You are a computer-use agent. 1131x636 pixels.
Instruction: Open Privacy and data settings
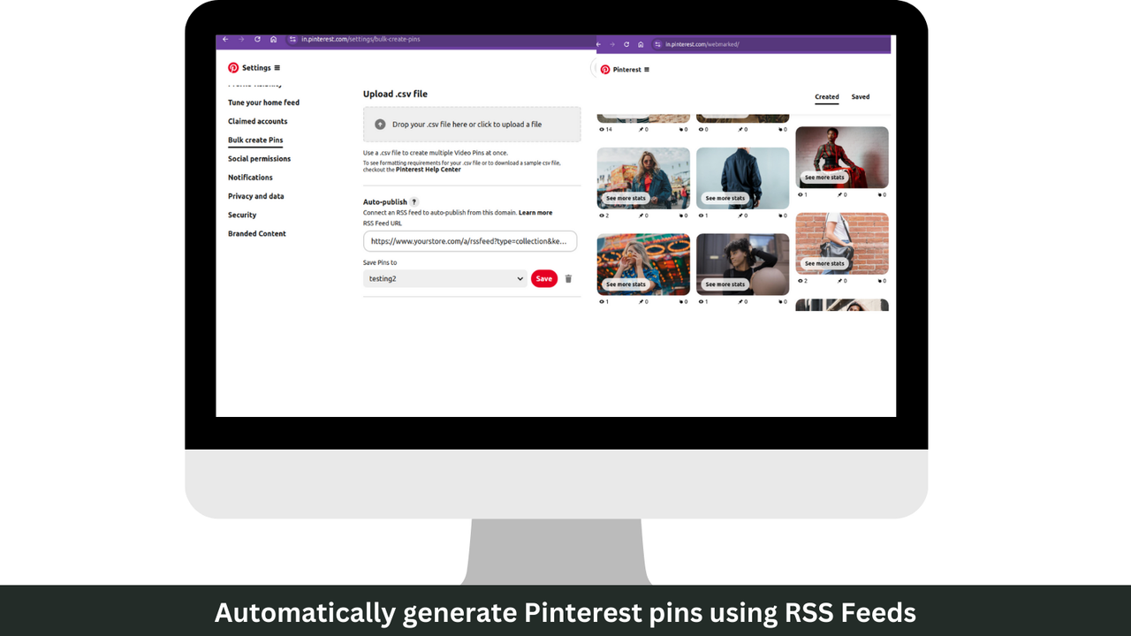[255, 196]
